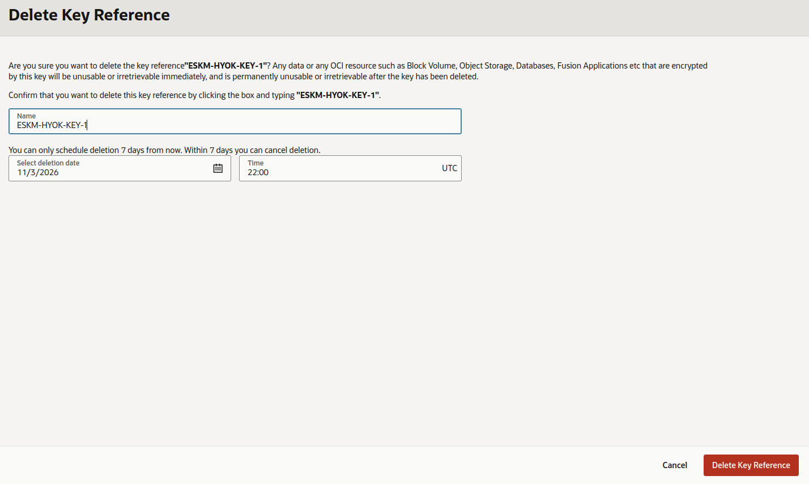Click the 'Confirm that you want to delete' instruction

(x=194, y=95)
